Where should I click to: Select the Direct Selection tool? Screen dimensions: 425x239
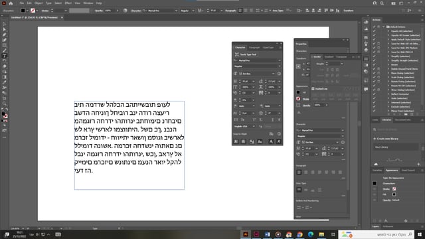coord(5,29)
